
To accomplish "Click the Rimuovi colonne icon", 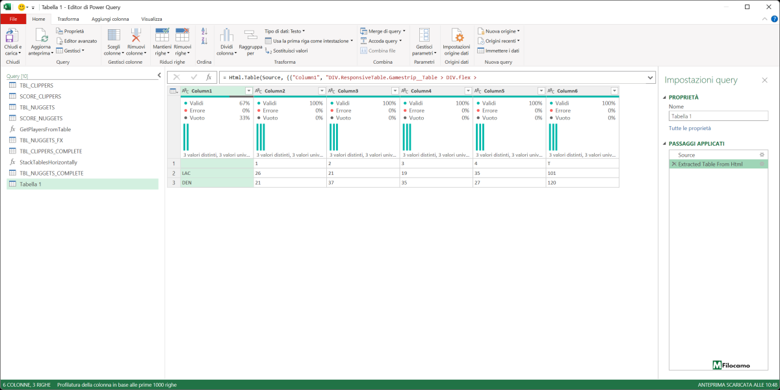I will 136,35.
